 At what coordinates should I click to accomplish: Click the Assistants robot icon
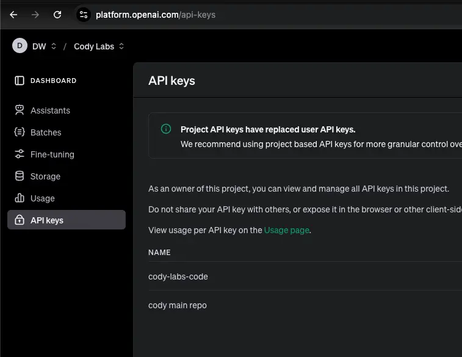[x=20, y=110]
